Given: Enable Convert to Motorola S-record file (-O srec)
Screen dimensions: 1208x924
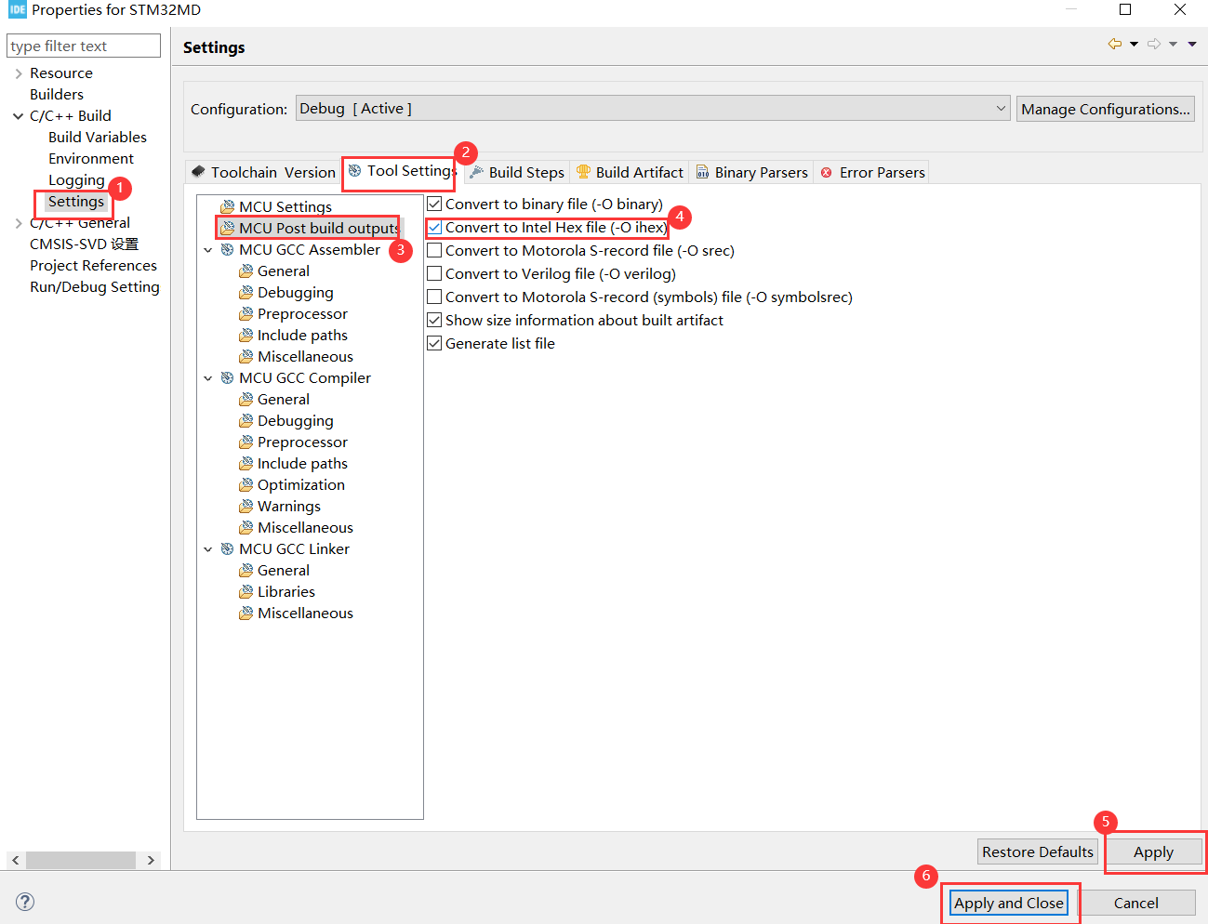Looking at the screenshot, I should click(x=434, y=250).
